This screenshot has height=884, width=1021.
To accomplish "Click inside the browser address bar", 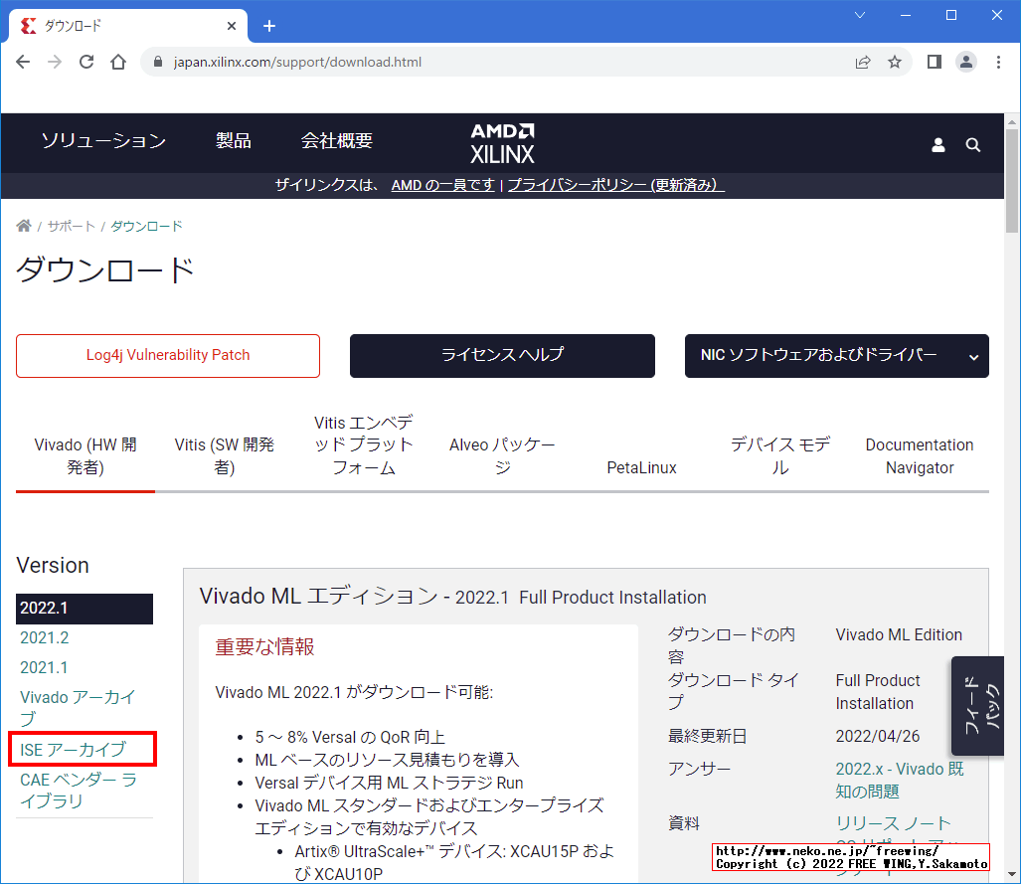I will (x=398, y=62).
